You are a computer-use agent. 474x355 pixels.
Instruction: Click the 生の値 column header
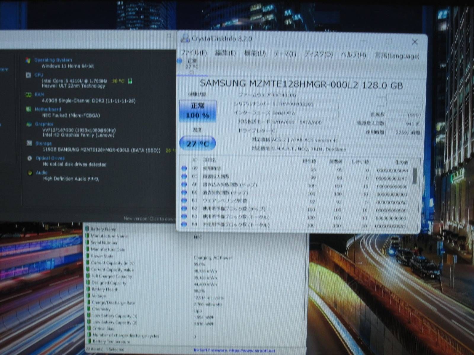(402, 162)
